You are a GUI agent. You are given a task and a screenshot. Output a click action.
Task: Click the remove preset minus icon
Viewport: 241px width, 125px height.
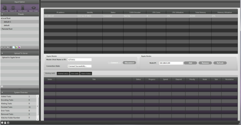pyautogui.click(x=5, y=47)
